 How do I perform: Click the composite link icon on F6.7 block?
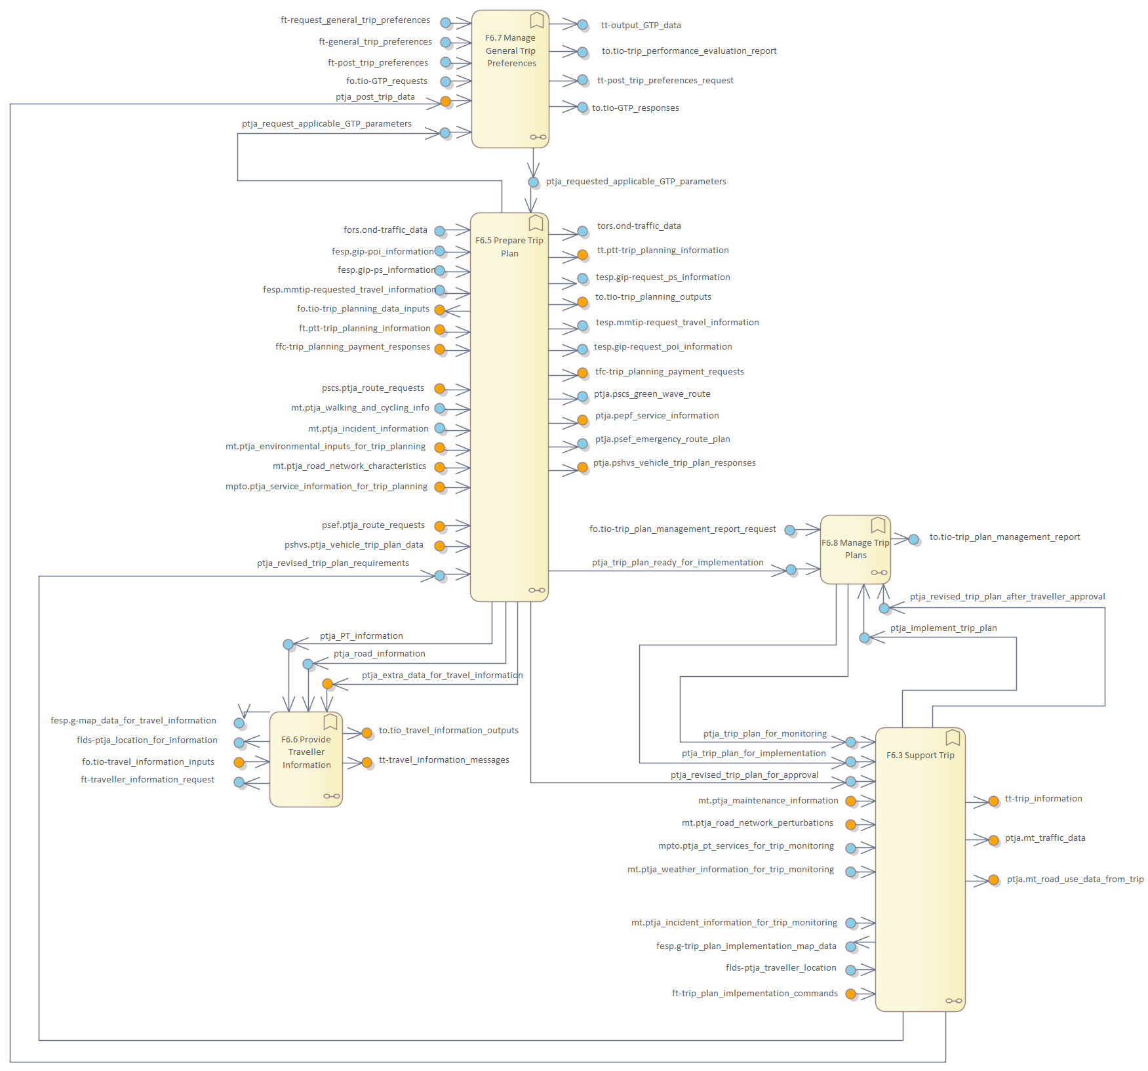tap(538, 137)
